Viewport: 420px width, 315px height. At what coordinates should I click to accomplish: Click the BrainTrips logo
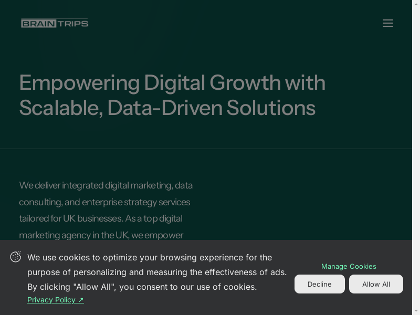click(55, 23)
